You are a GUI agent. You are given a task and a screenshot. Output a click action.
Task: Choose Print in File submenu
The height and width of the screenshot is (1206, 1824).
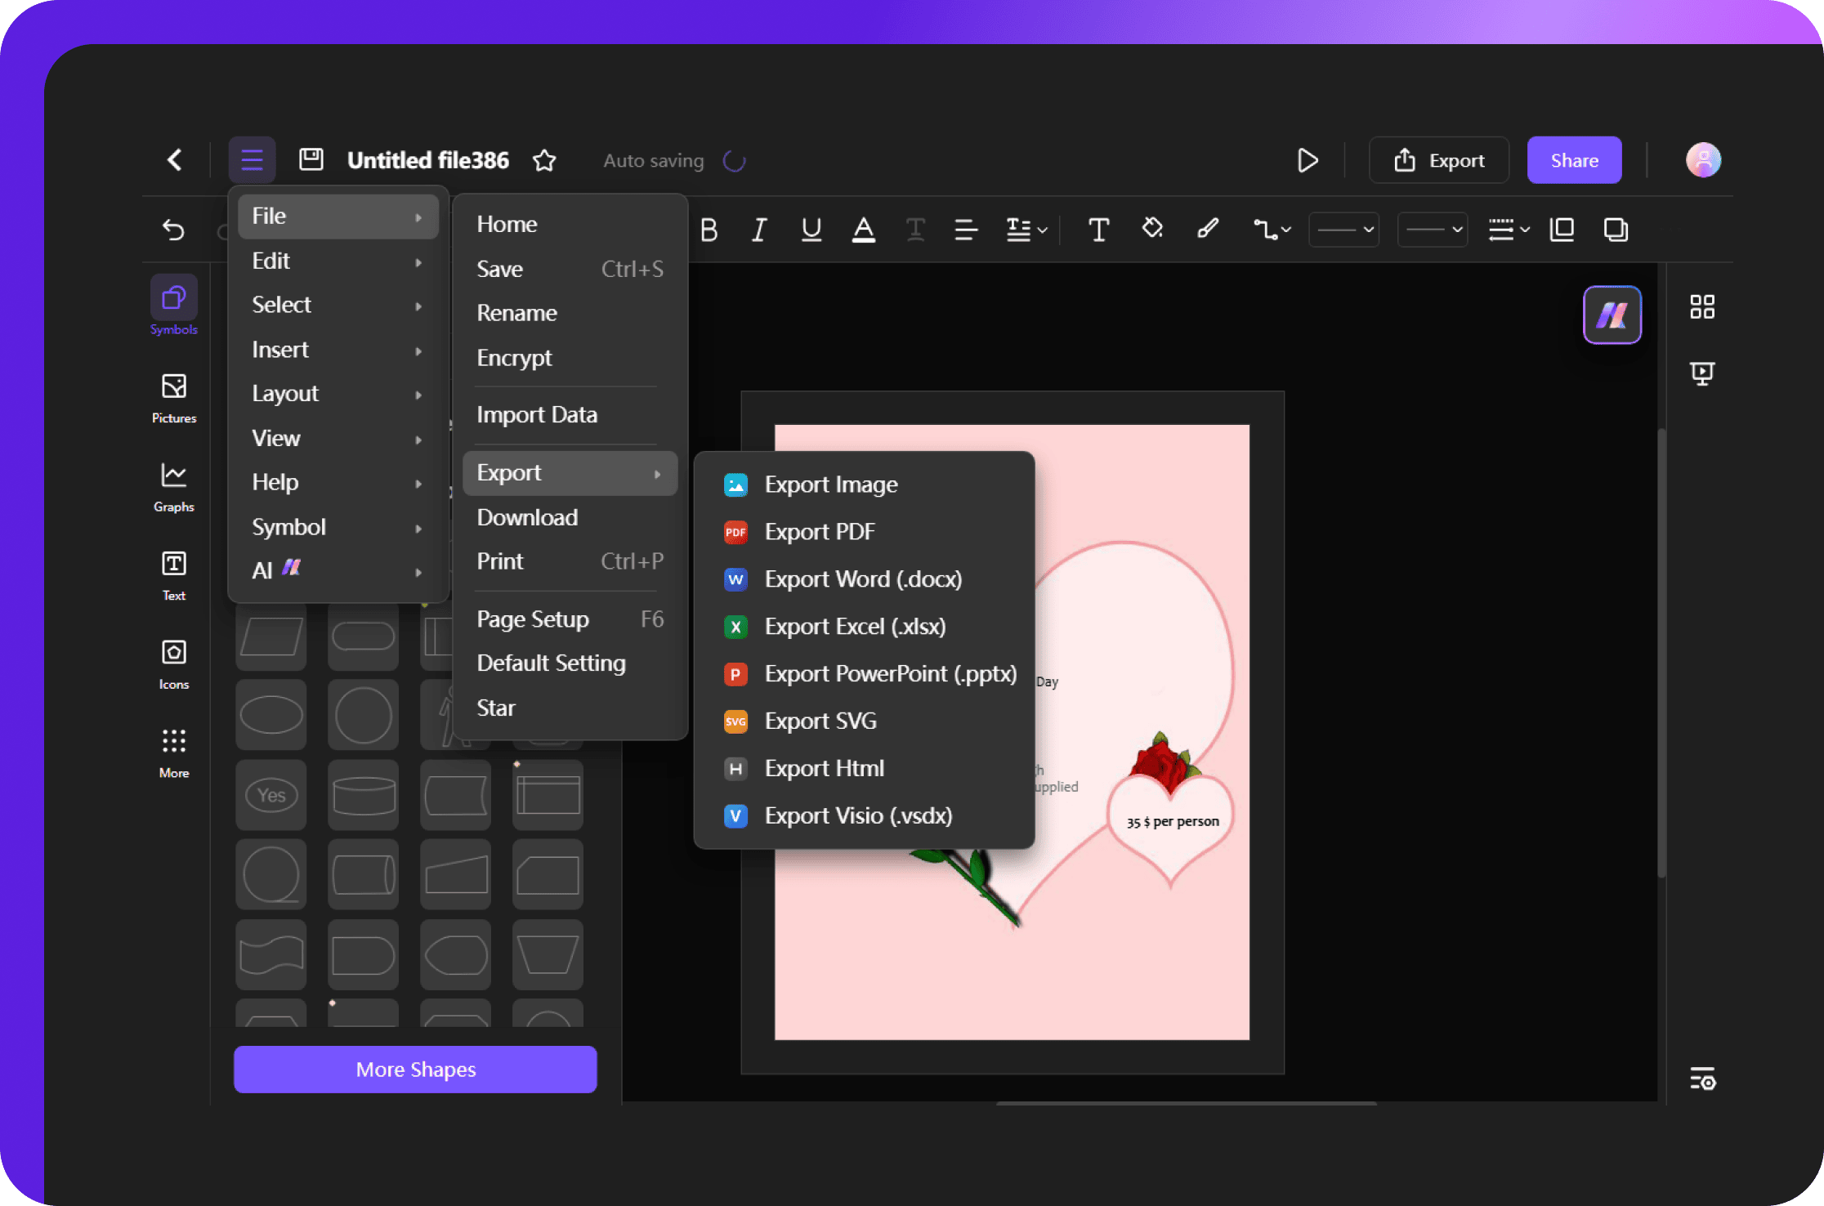point(570,561)
